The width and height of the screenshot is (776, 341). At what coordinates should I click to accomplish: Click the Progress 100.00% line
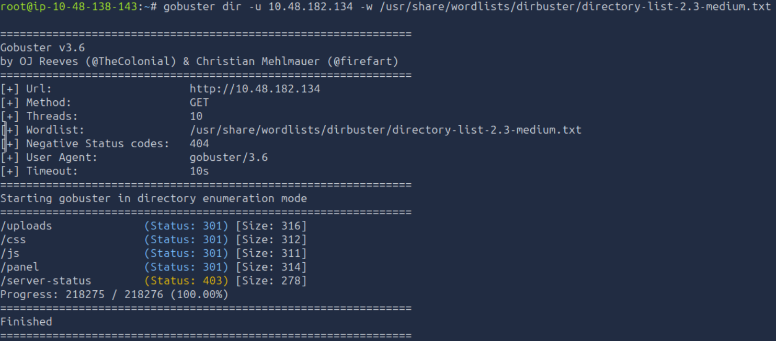pos(114,295)
